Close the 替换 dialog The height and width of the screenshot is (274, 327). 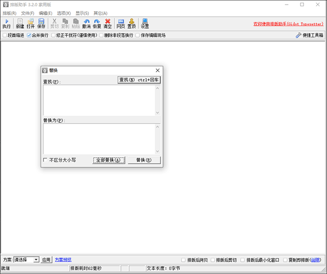pos(158,70)
